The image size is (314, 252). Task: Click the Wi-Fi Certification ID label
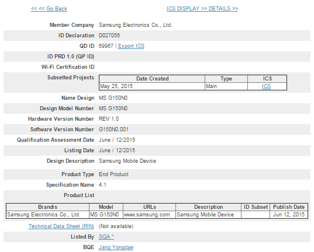68,67
